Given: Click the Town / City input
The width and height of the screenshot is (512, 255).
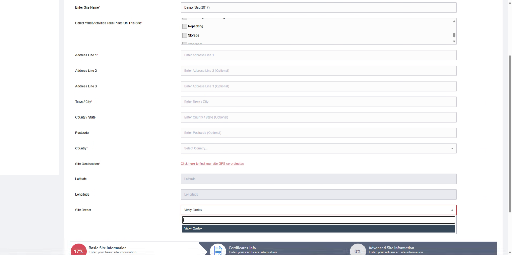Looking at the screenshot, I should [x=318, y=102].
